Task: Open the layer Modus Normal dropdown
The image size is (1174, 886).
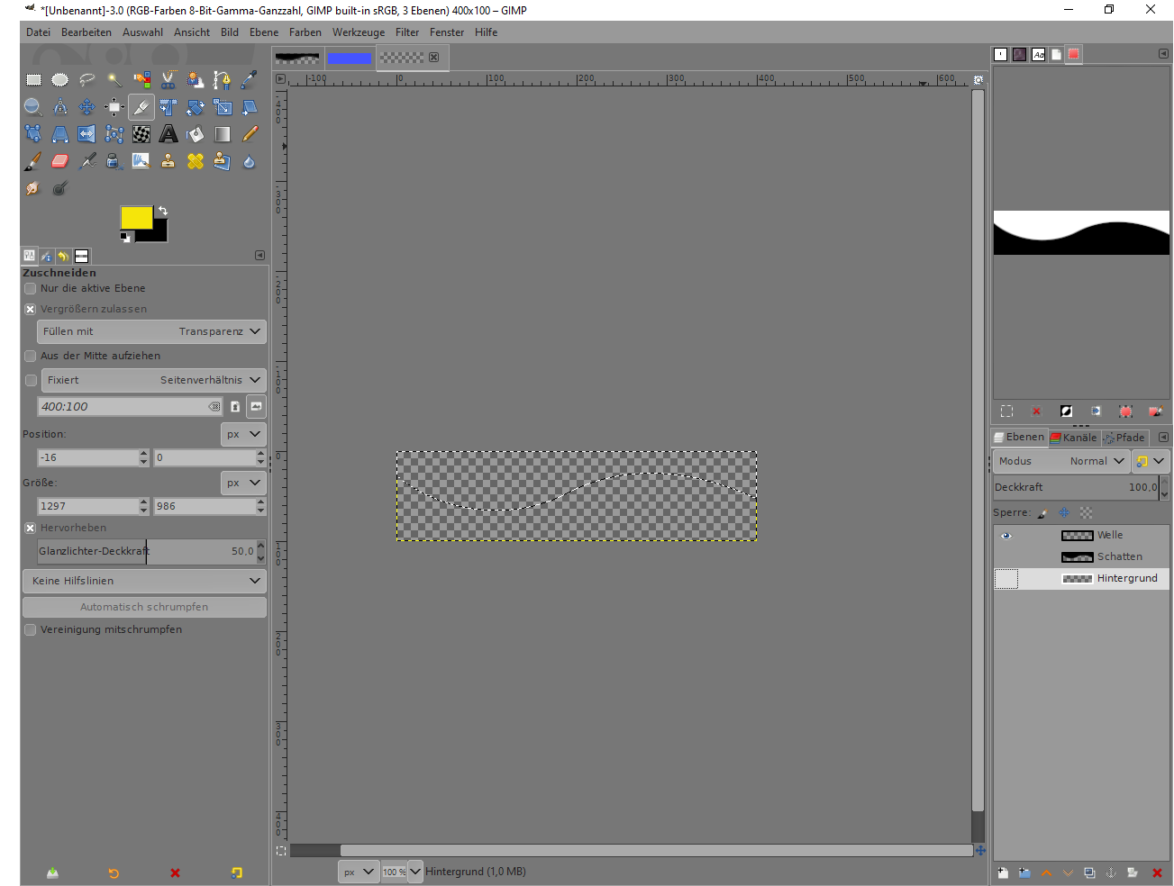Action: 1061,461
